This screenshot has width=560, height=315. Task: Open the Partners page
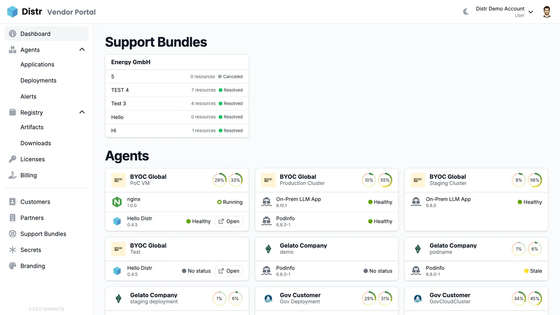click(46, 218)
